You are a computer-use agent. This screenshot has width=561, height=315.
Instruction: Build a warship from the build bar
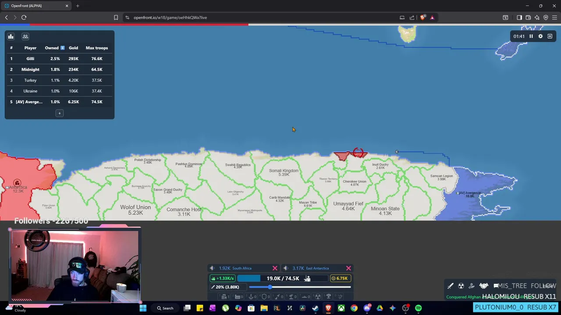(304, 297)
